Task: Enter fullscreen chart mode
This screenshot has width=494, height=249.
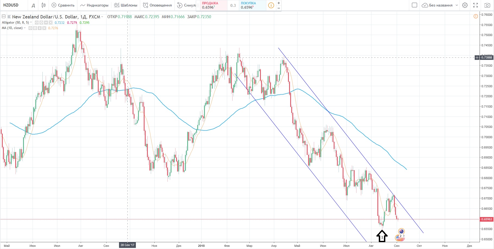Action: pos(476,5)
